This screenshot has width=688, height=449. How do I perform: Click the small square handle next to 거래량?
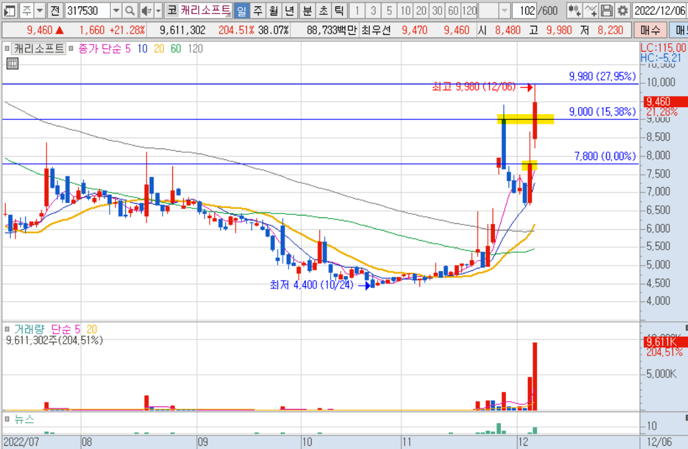tap(6, 329)
